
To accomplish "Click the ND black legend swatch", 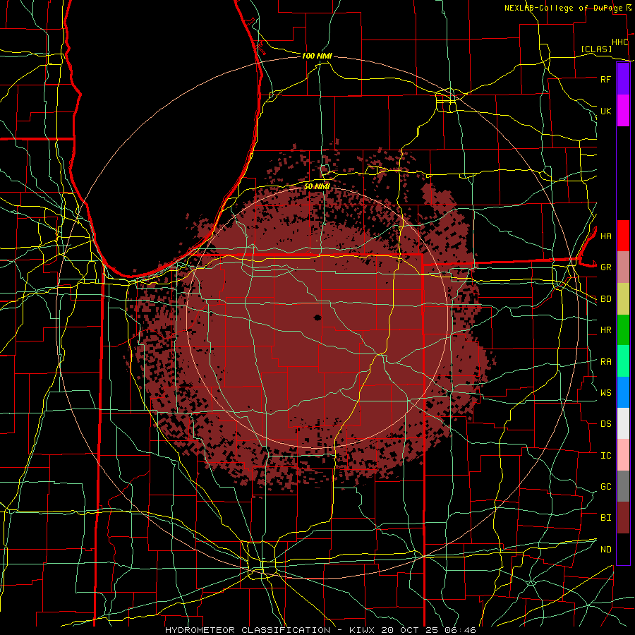I will click(623, 549).
